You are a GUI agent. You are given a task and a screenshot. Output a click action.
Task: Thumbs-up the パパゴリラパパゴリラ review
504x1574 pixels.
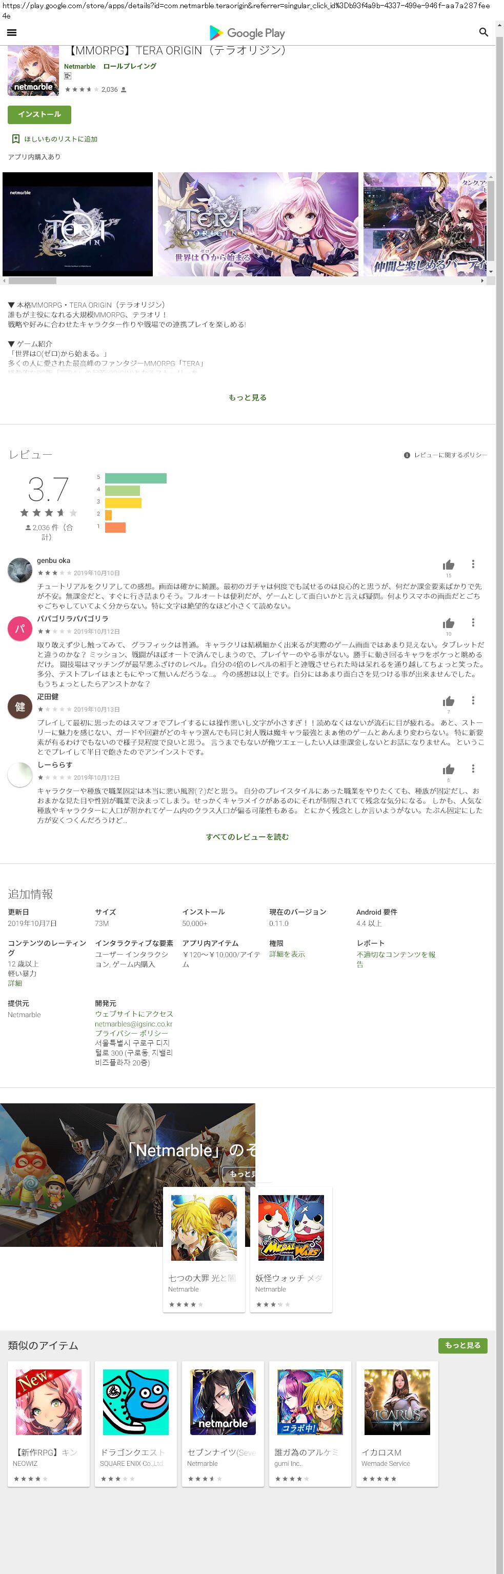click(449, 623)
